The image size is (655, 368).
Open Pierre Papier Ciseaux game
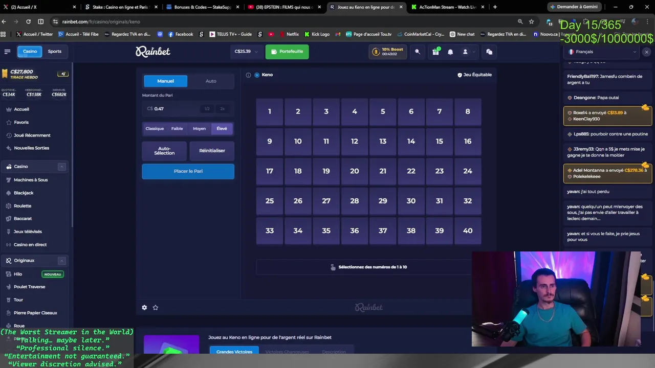pos(35,312)
